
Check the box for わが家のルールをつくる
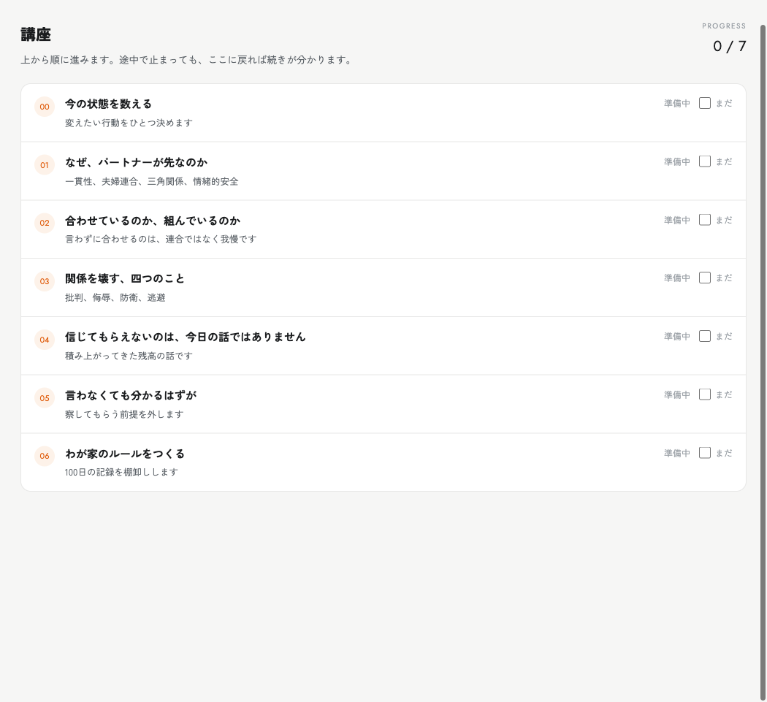(704, 453)
